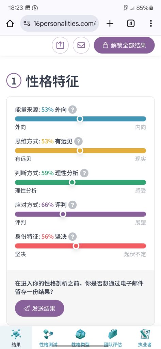Select the 结果 bottom tab

[x=16, y=338]
